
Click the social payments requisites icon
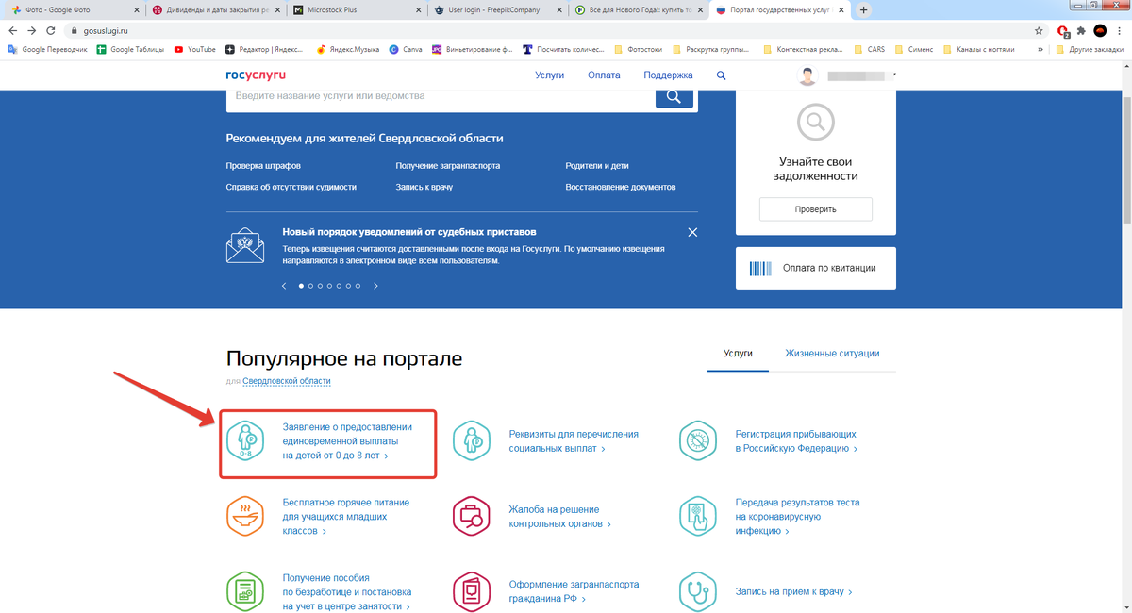pos(472,440)
